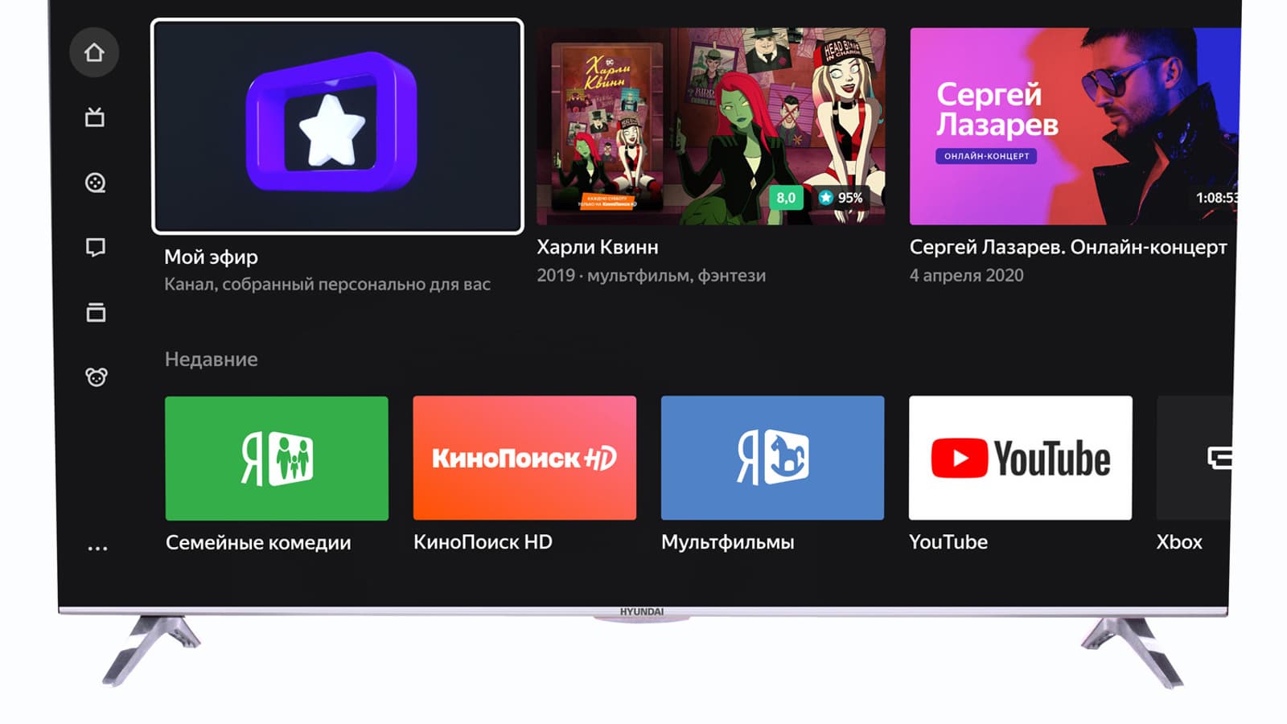Click the 1:08:53 duration label
This screenshot has width=1287, height=724.
pos(1216,198)
